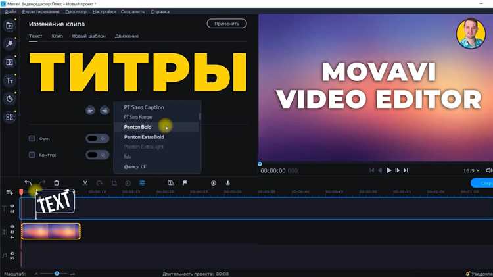Open the Titles (Tt) sidebar icon
The image size is (493, 277).
[9, 80]
